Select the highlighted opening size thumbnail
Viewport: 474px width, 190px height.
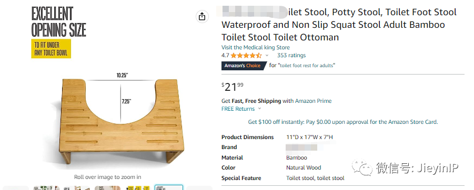pyautogui.click(x=169, y=187)
